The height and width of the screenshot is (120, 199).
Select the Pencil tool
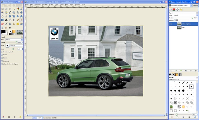18,20
